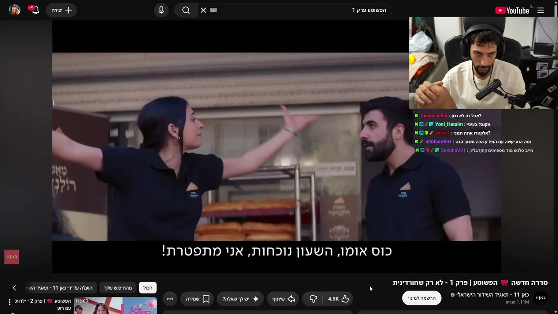Clear the search query with the X
The image size is (558, 314).
(204, 10)
